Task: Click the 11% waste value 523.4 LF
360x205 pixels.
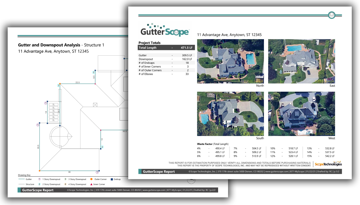Action: coord(293,152)
